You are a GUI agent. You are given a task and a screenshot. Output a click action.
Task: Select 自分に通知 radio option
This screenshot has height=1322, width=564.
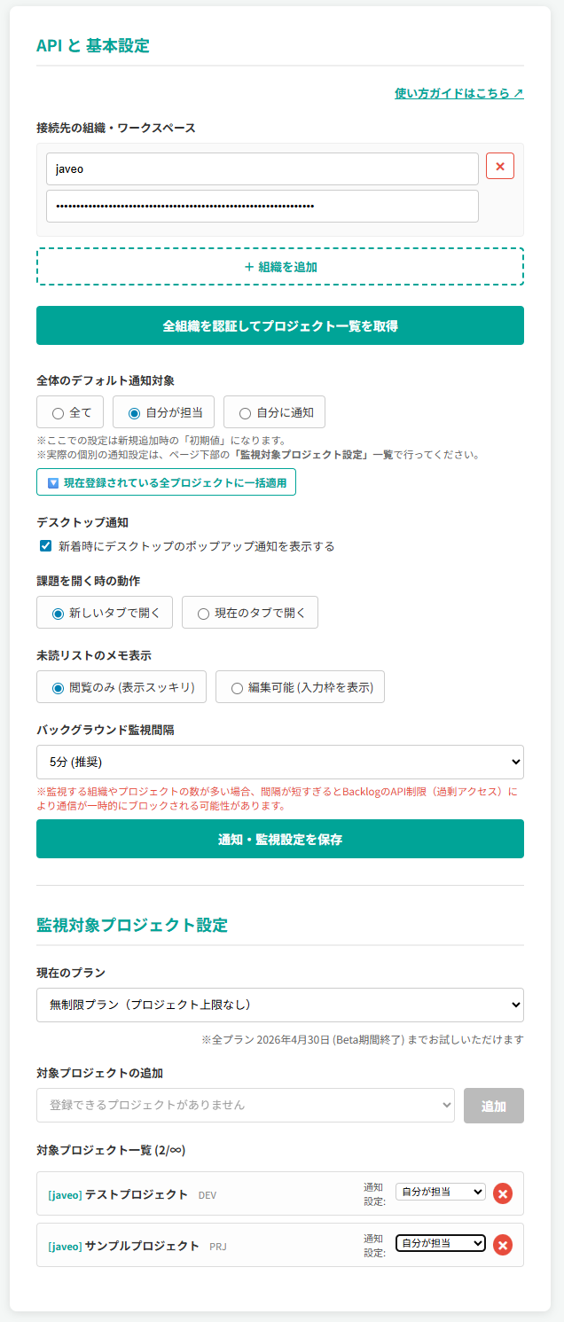pos(245,412)
